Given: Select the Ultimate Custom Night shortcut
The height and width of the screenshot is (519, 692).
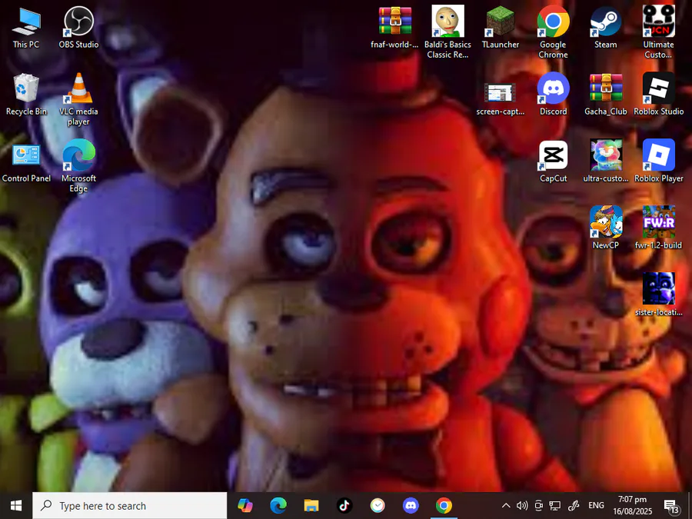Looking at the screenshot, I should [x=658, y=32].
